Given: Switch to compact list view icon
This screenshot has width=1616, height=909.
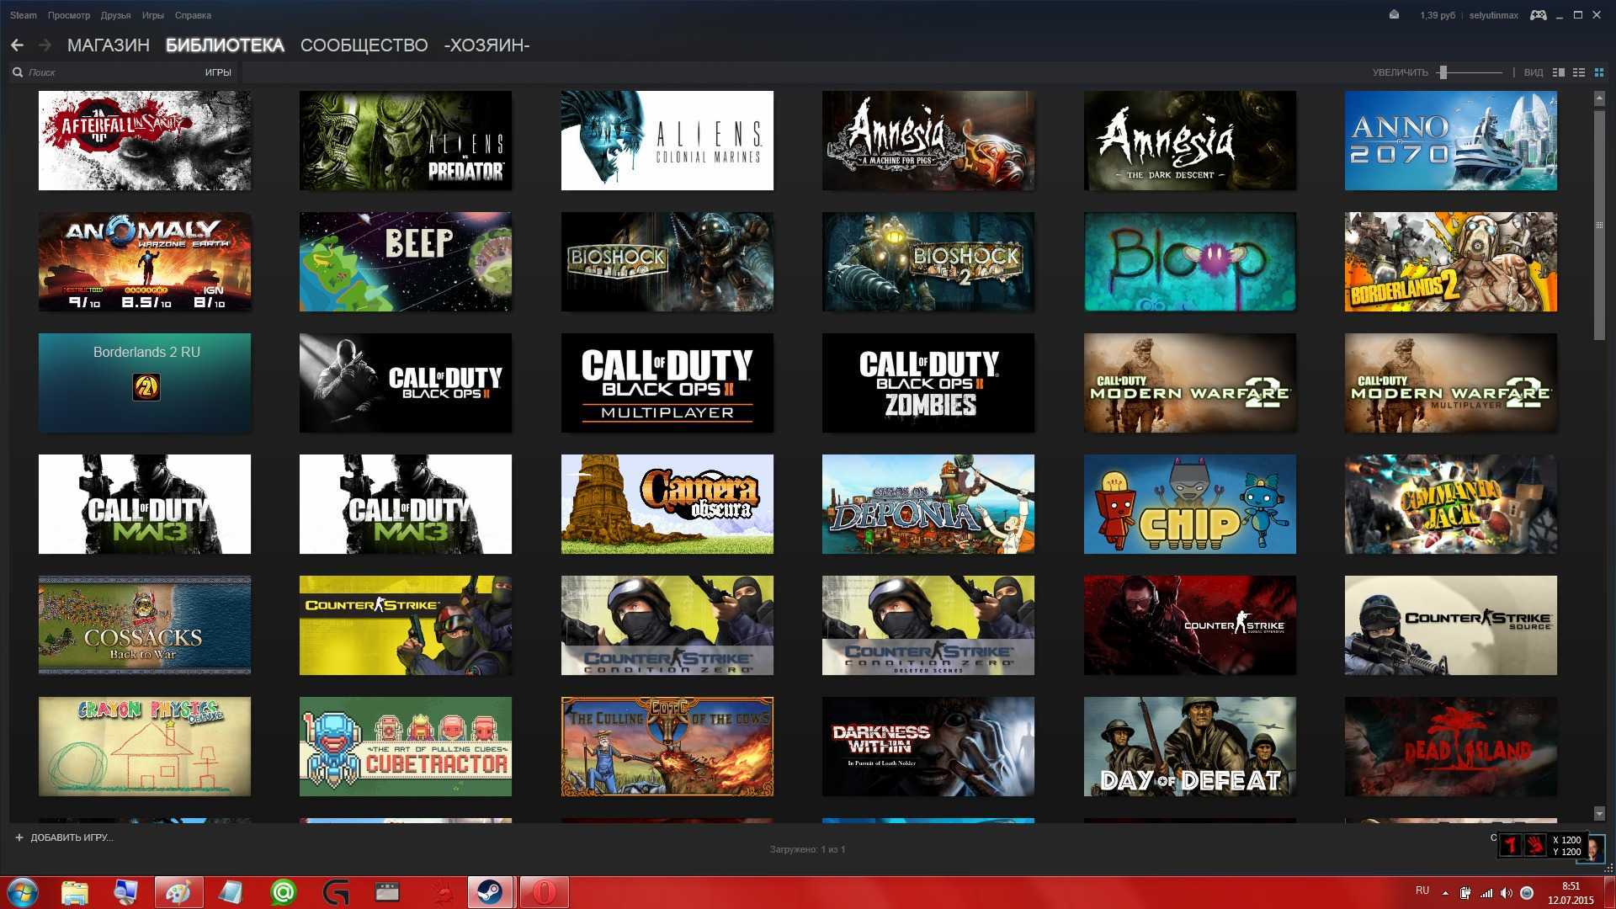Looking at the screenshot, I should pyautogui.click(x=1579, y=72).
